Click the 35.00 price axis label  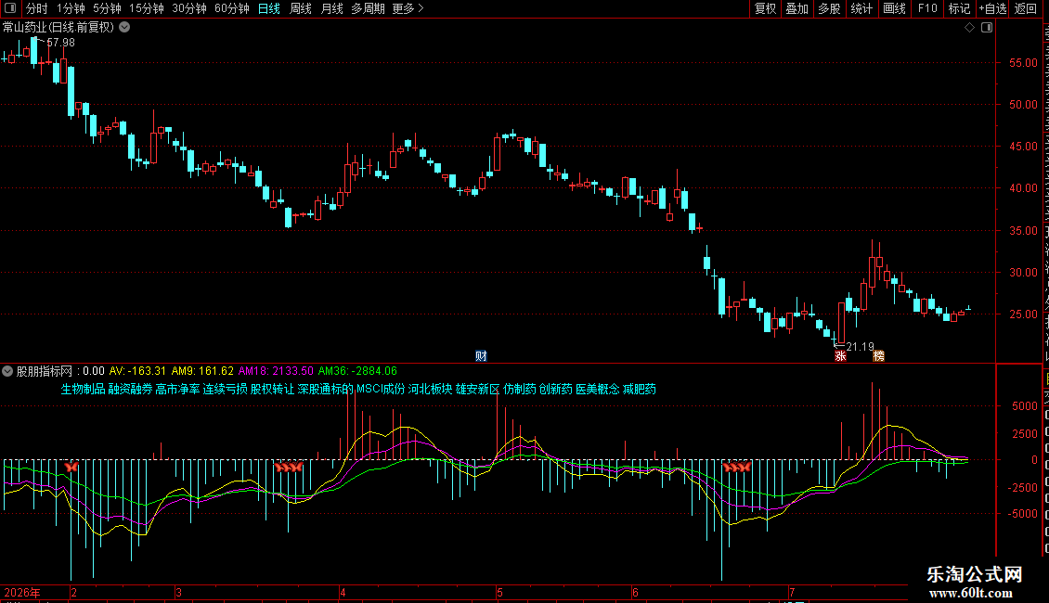[1024, 231]
